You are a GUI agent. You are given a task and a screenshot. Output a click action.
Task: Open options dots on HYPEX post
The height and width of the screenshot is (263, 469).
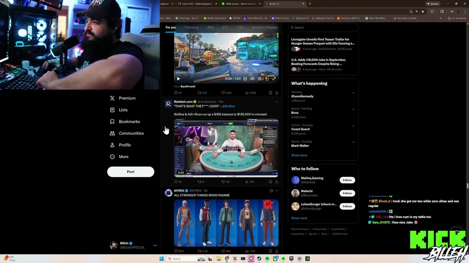(x=277, y=191)
